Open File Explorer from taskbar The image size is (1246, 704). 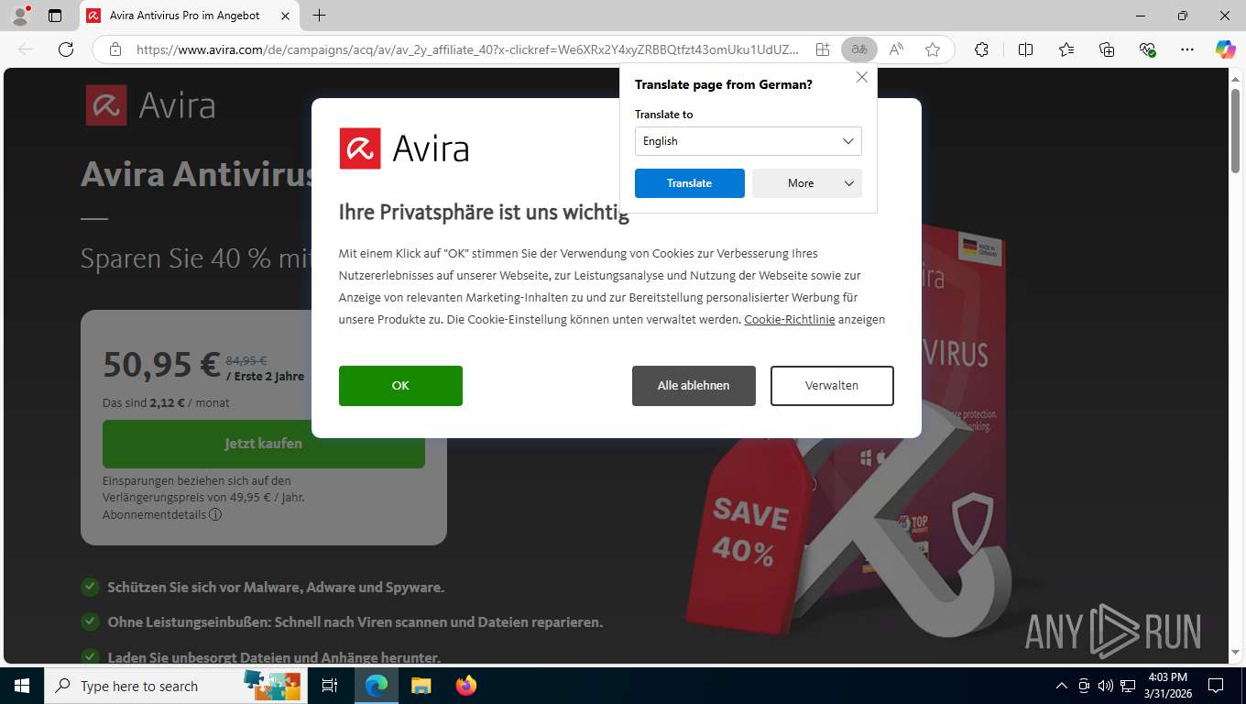421,686
